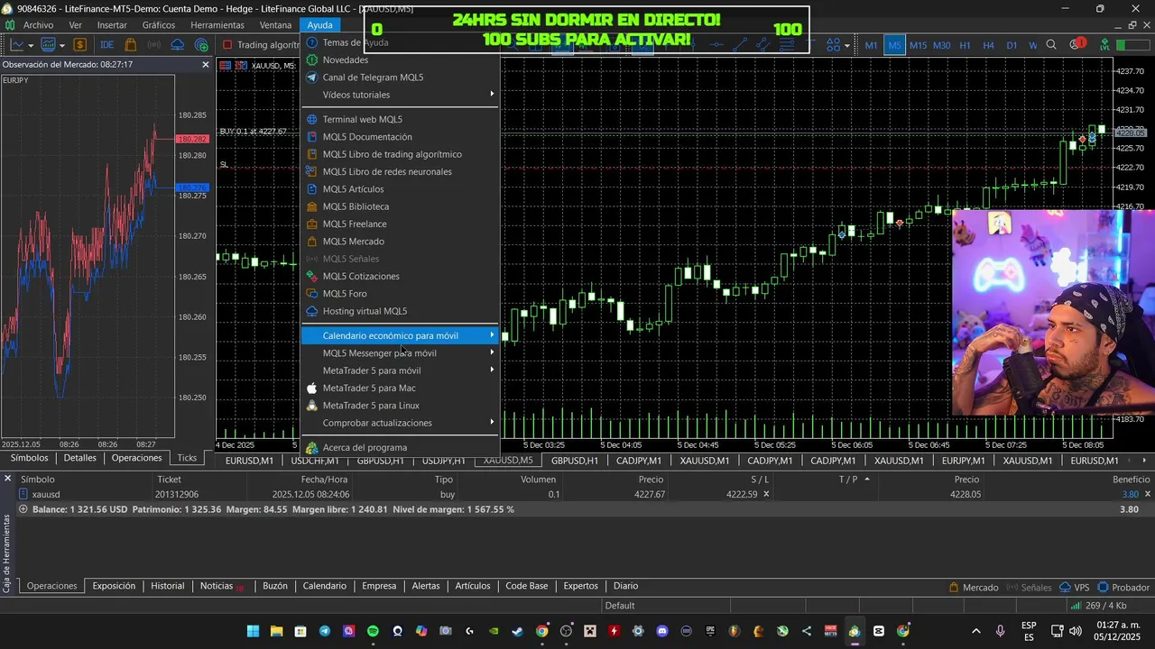Viewport: 1155px width, 649px height.
Task: Switch to the Calendario toolbox tab
Action: [x=324, y=586]
